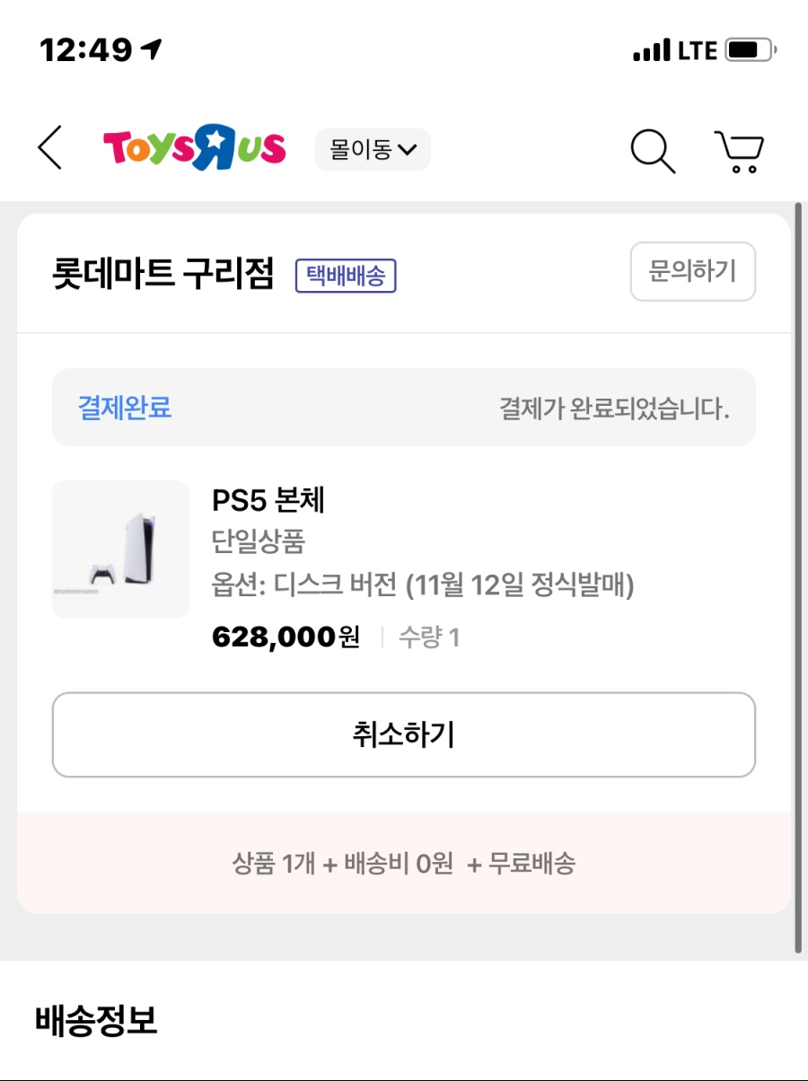Viewport: 808px width, 1081px height.
Task: Tap the Toys R Us logo
Action: click(194, 148)
